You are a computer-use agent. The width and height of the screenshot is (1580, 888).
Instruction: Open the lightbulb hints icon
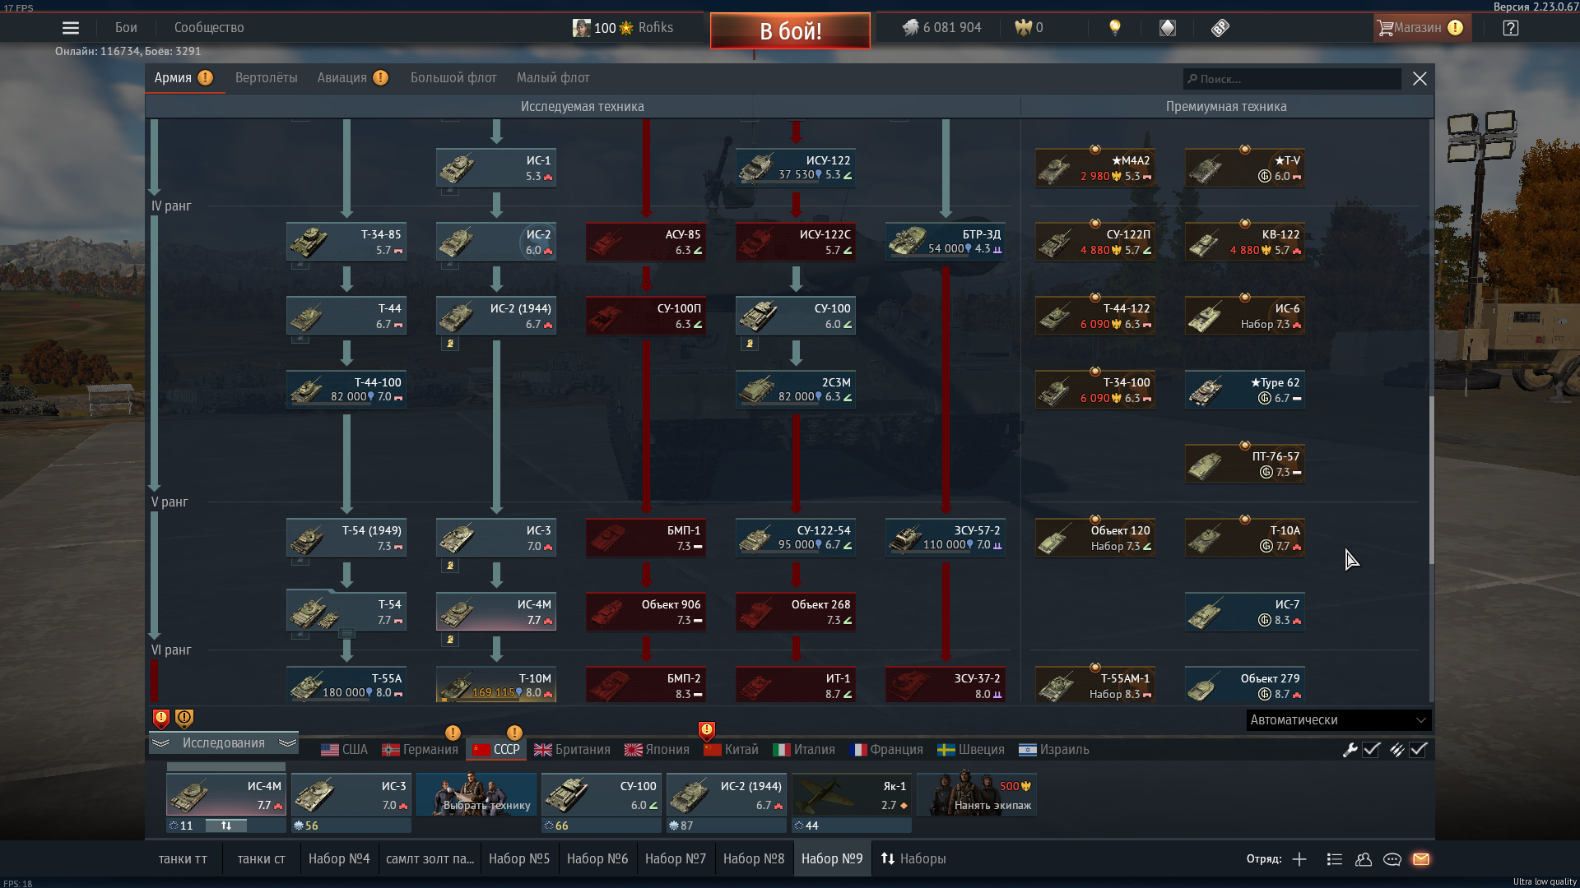tap(1115, 28)
